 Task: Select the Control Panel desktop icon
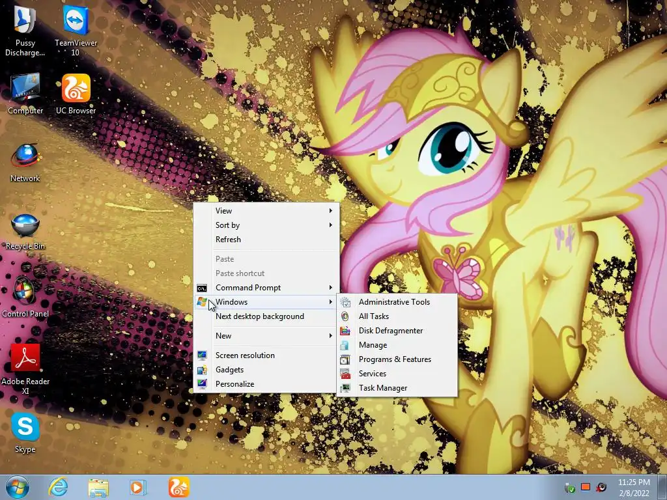pos(25,298)
